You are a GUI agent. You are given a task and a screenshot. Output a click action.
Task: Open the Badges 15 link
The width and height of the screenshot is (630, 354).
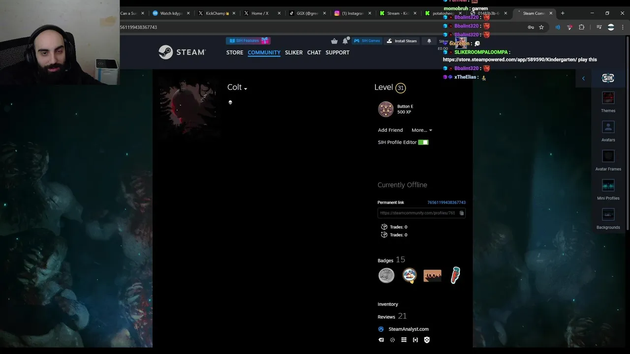click(x=391, y=260)
